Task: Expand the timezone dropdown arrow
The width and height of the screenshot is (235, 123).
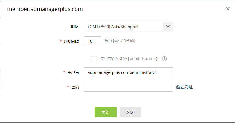Action: [168, 27]
